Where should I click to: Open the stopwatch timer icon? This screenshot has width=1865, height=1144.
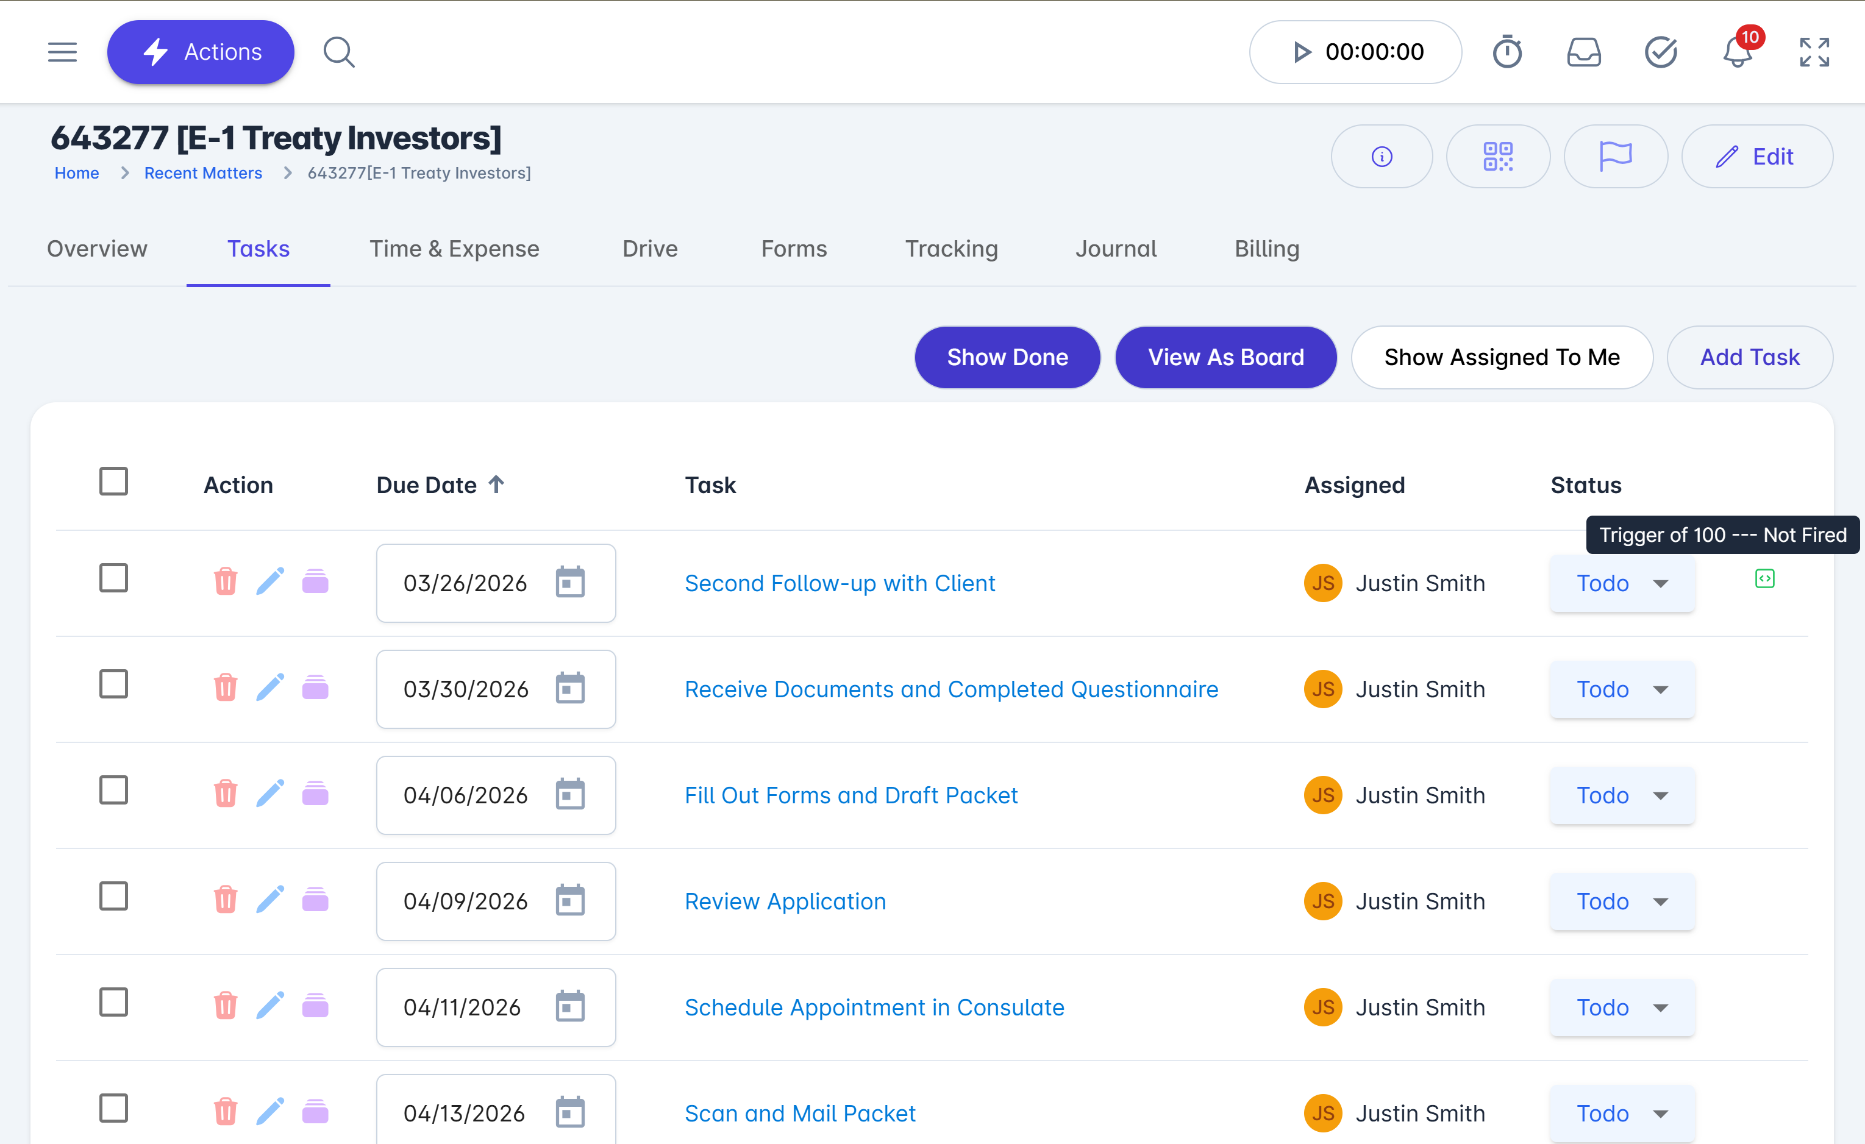1507,52
